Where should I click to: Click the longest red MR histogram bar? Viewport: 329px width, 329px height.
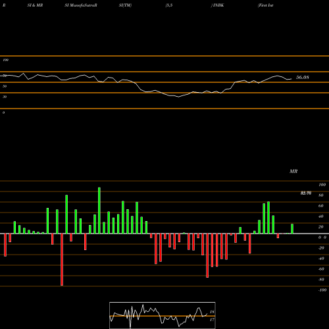point(62,259)
